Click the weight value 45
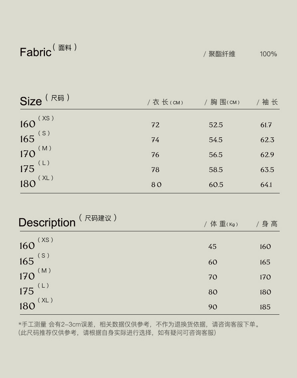Image resolution: width=297 pixels, height=378 pixels. (212, 247)
